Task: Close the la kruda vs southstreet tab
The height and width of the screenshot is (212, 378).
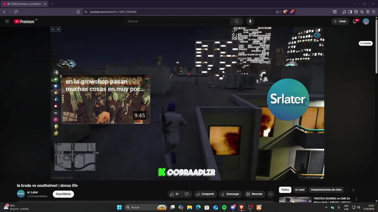Action: (x=45, y=4)
